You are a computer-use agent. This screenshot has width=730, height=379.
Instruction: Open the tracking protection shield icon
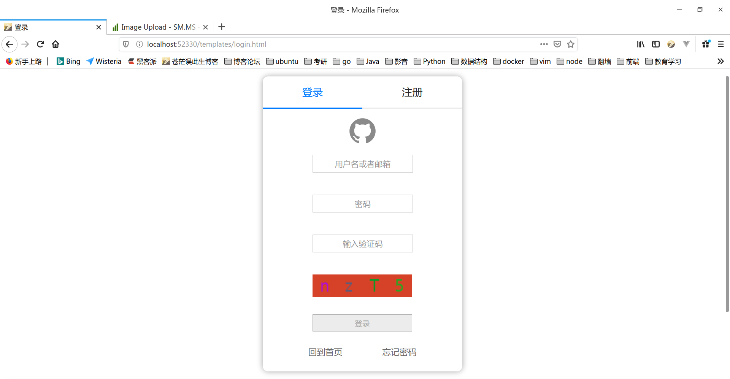126,44
